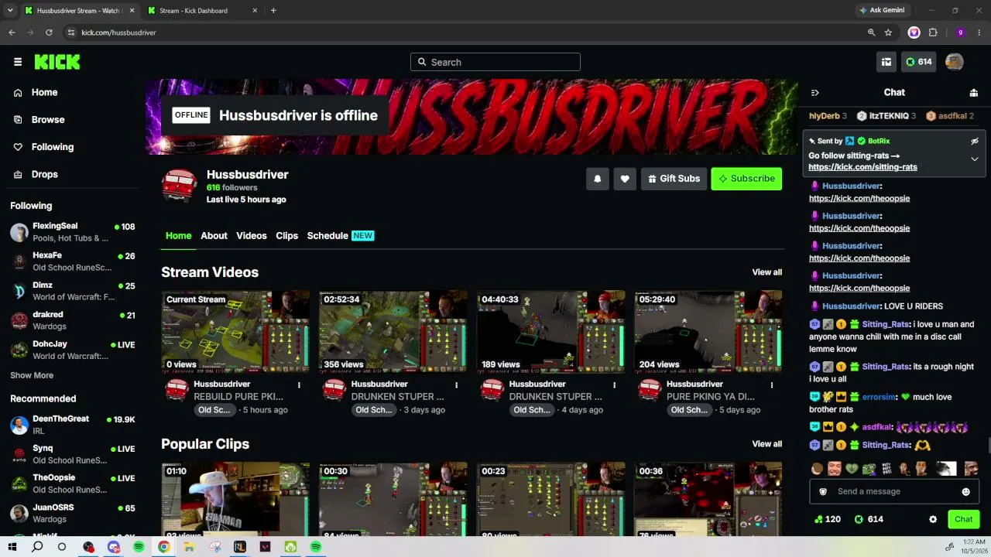Screen dimensions: 991x557
Task: Expand the Show More following list
Action: pos(32,375)
